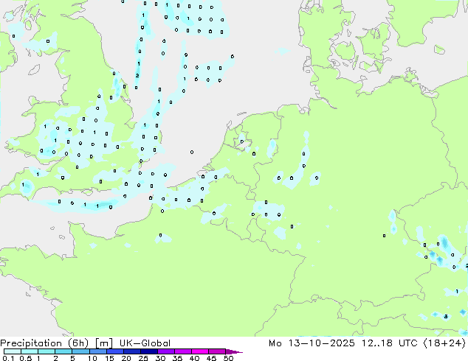Select the 35–40 purple legend swatch

click(x=183, y=351)
